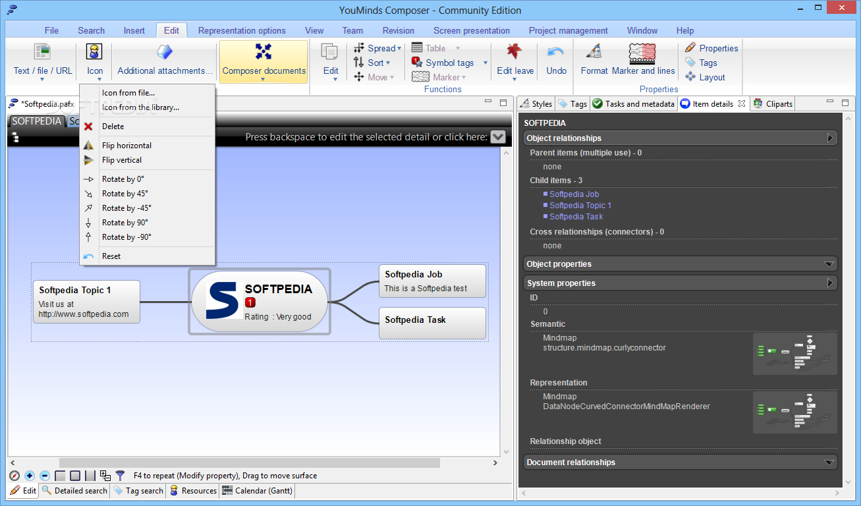This screenshot has height=506, width=861.
Task: Click the Properties pencil item
Action: pos(711,48)
